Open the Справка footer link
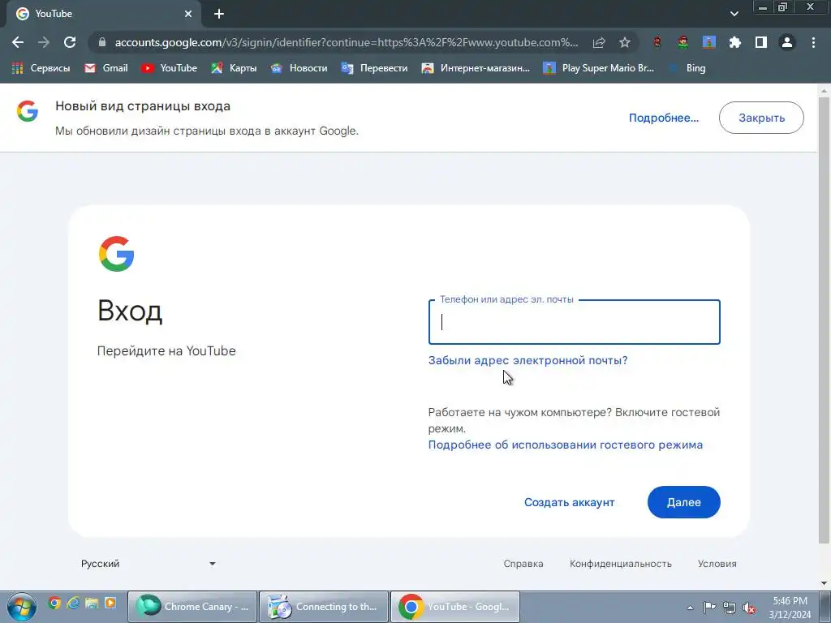This screenshot has width=831, height=623. click(523, 564)
